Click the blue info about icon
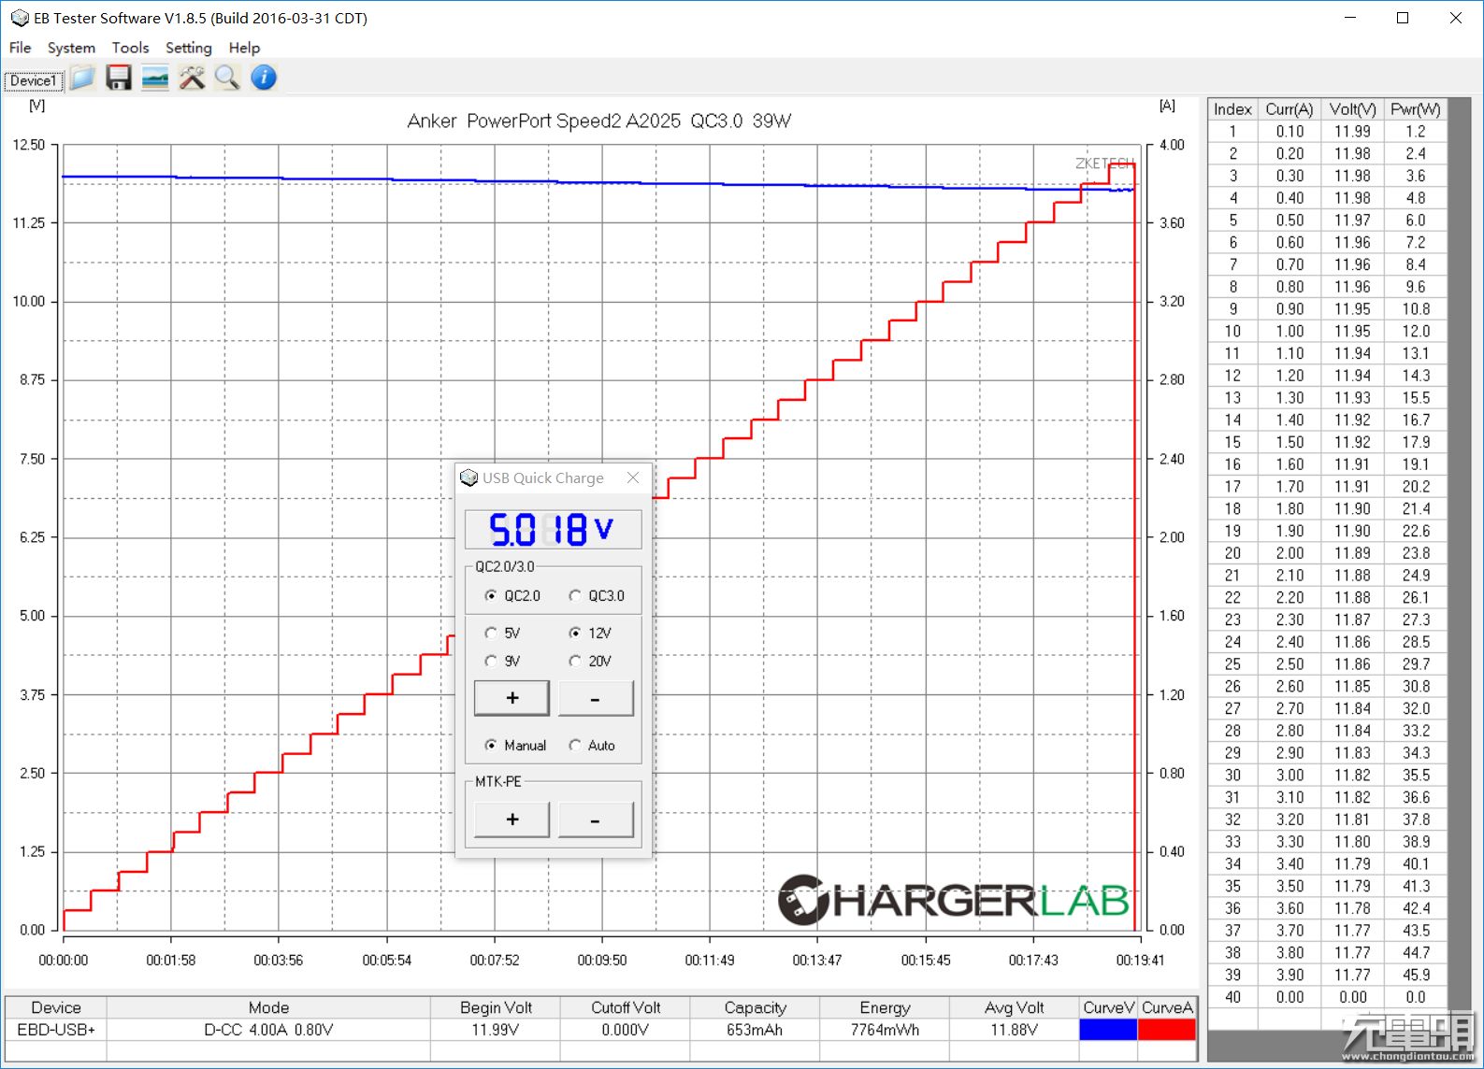1484x1069 pixels. (264, 78)
